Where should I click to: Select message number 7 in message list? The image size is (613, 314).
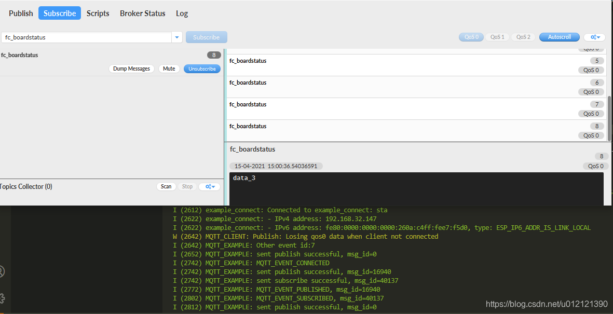(x=417, y=108)
